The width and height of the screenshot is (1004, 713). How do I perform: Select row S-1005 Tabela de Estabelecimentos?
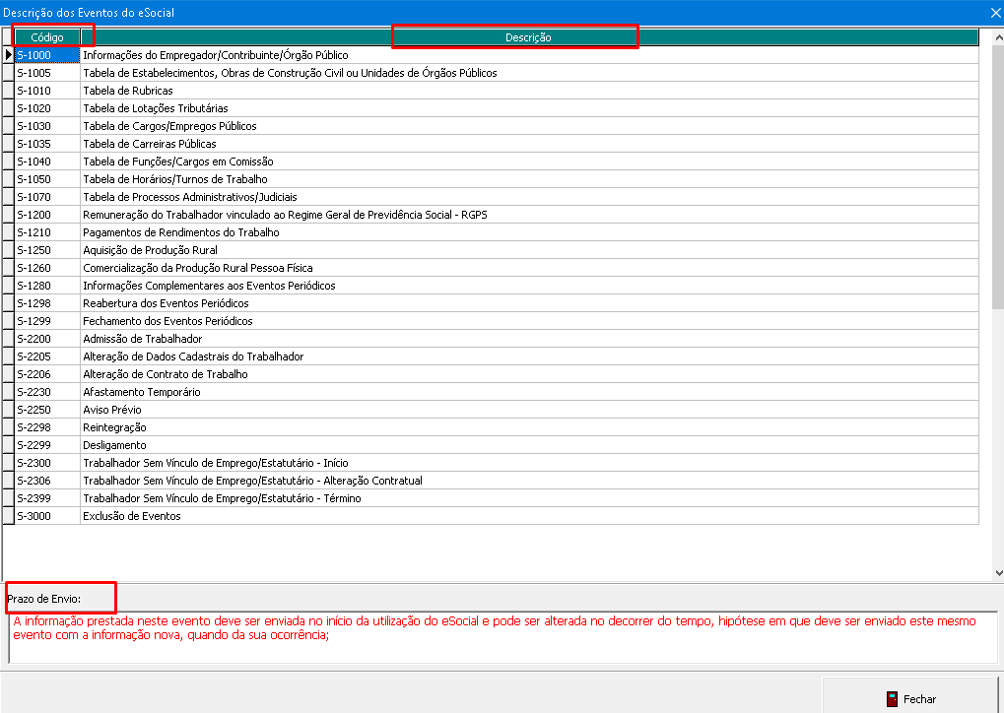tap(290, 73)
